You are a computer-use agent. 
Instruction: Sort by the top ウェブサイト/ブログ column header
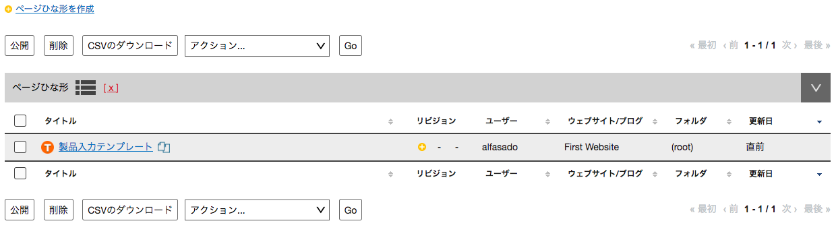point(605,121)
